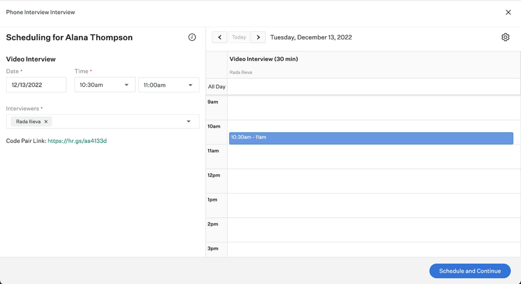Open the 11:00am end time dropdown
Viewport: 521px width, 284px height.
point(169,85)
